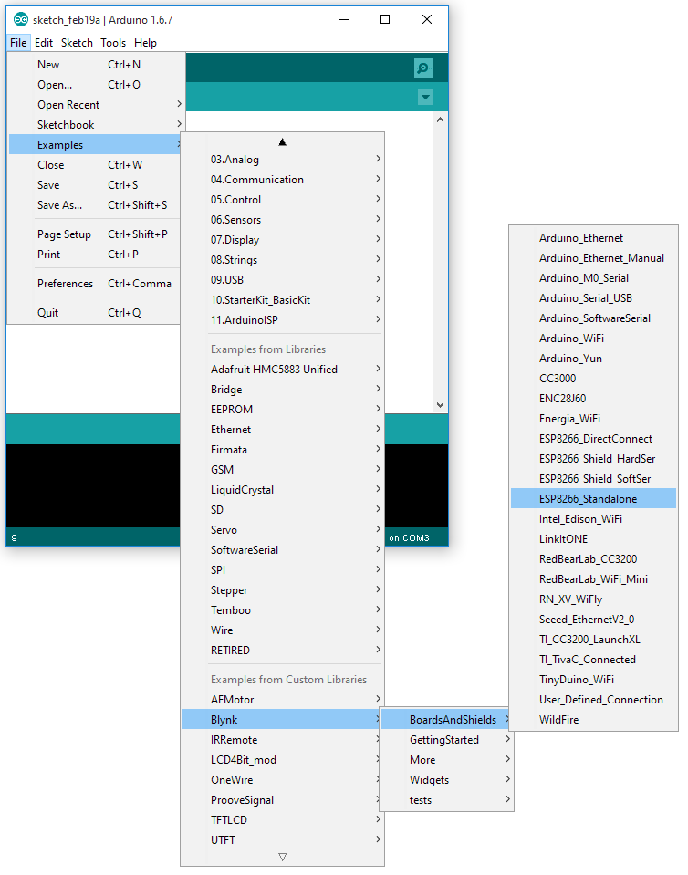
Task: Open IRRemote custom library examples
Action: coord(281,740)
